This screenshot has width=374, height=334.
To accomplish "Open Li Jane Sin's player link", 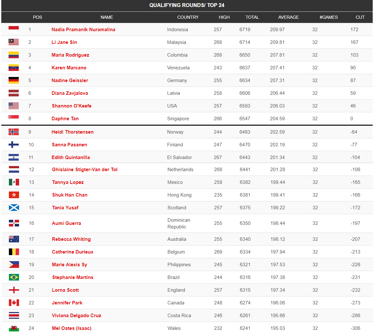I will point(64,42).
